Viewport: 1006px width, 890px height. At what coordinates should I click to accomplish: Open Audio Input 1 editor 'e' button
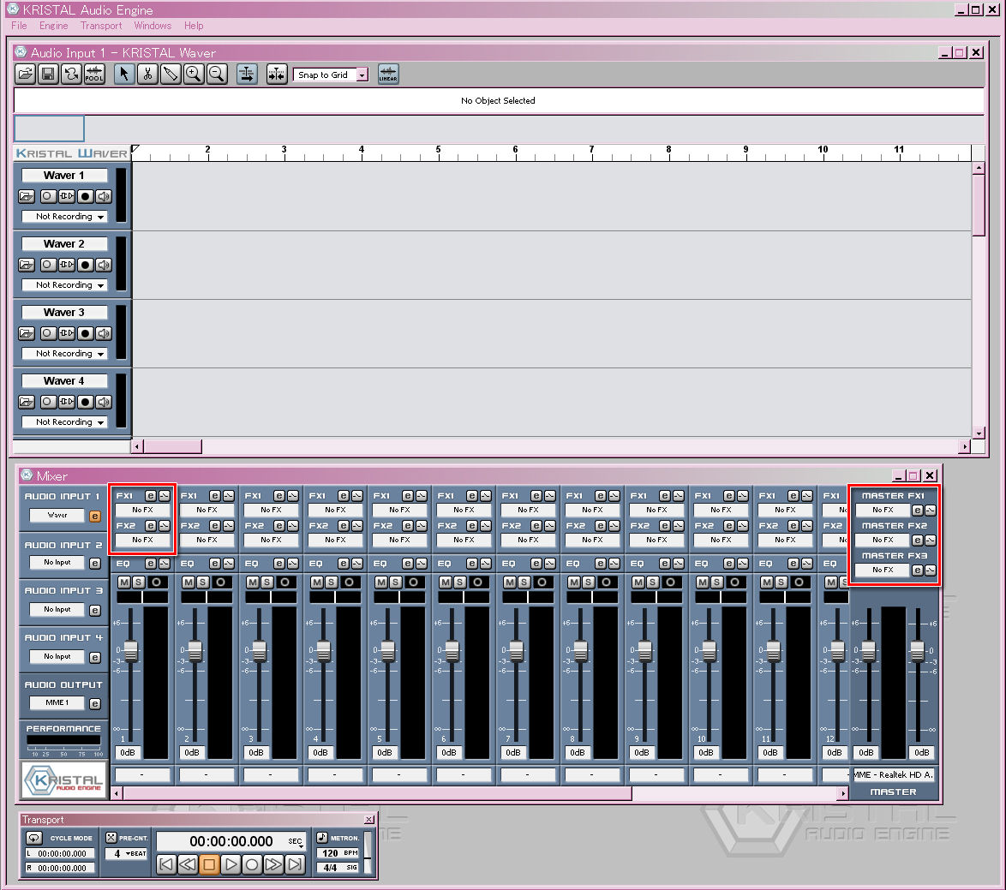[x=95, y=517]
